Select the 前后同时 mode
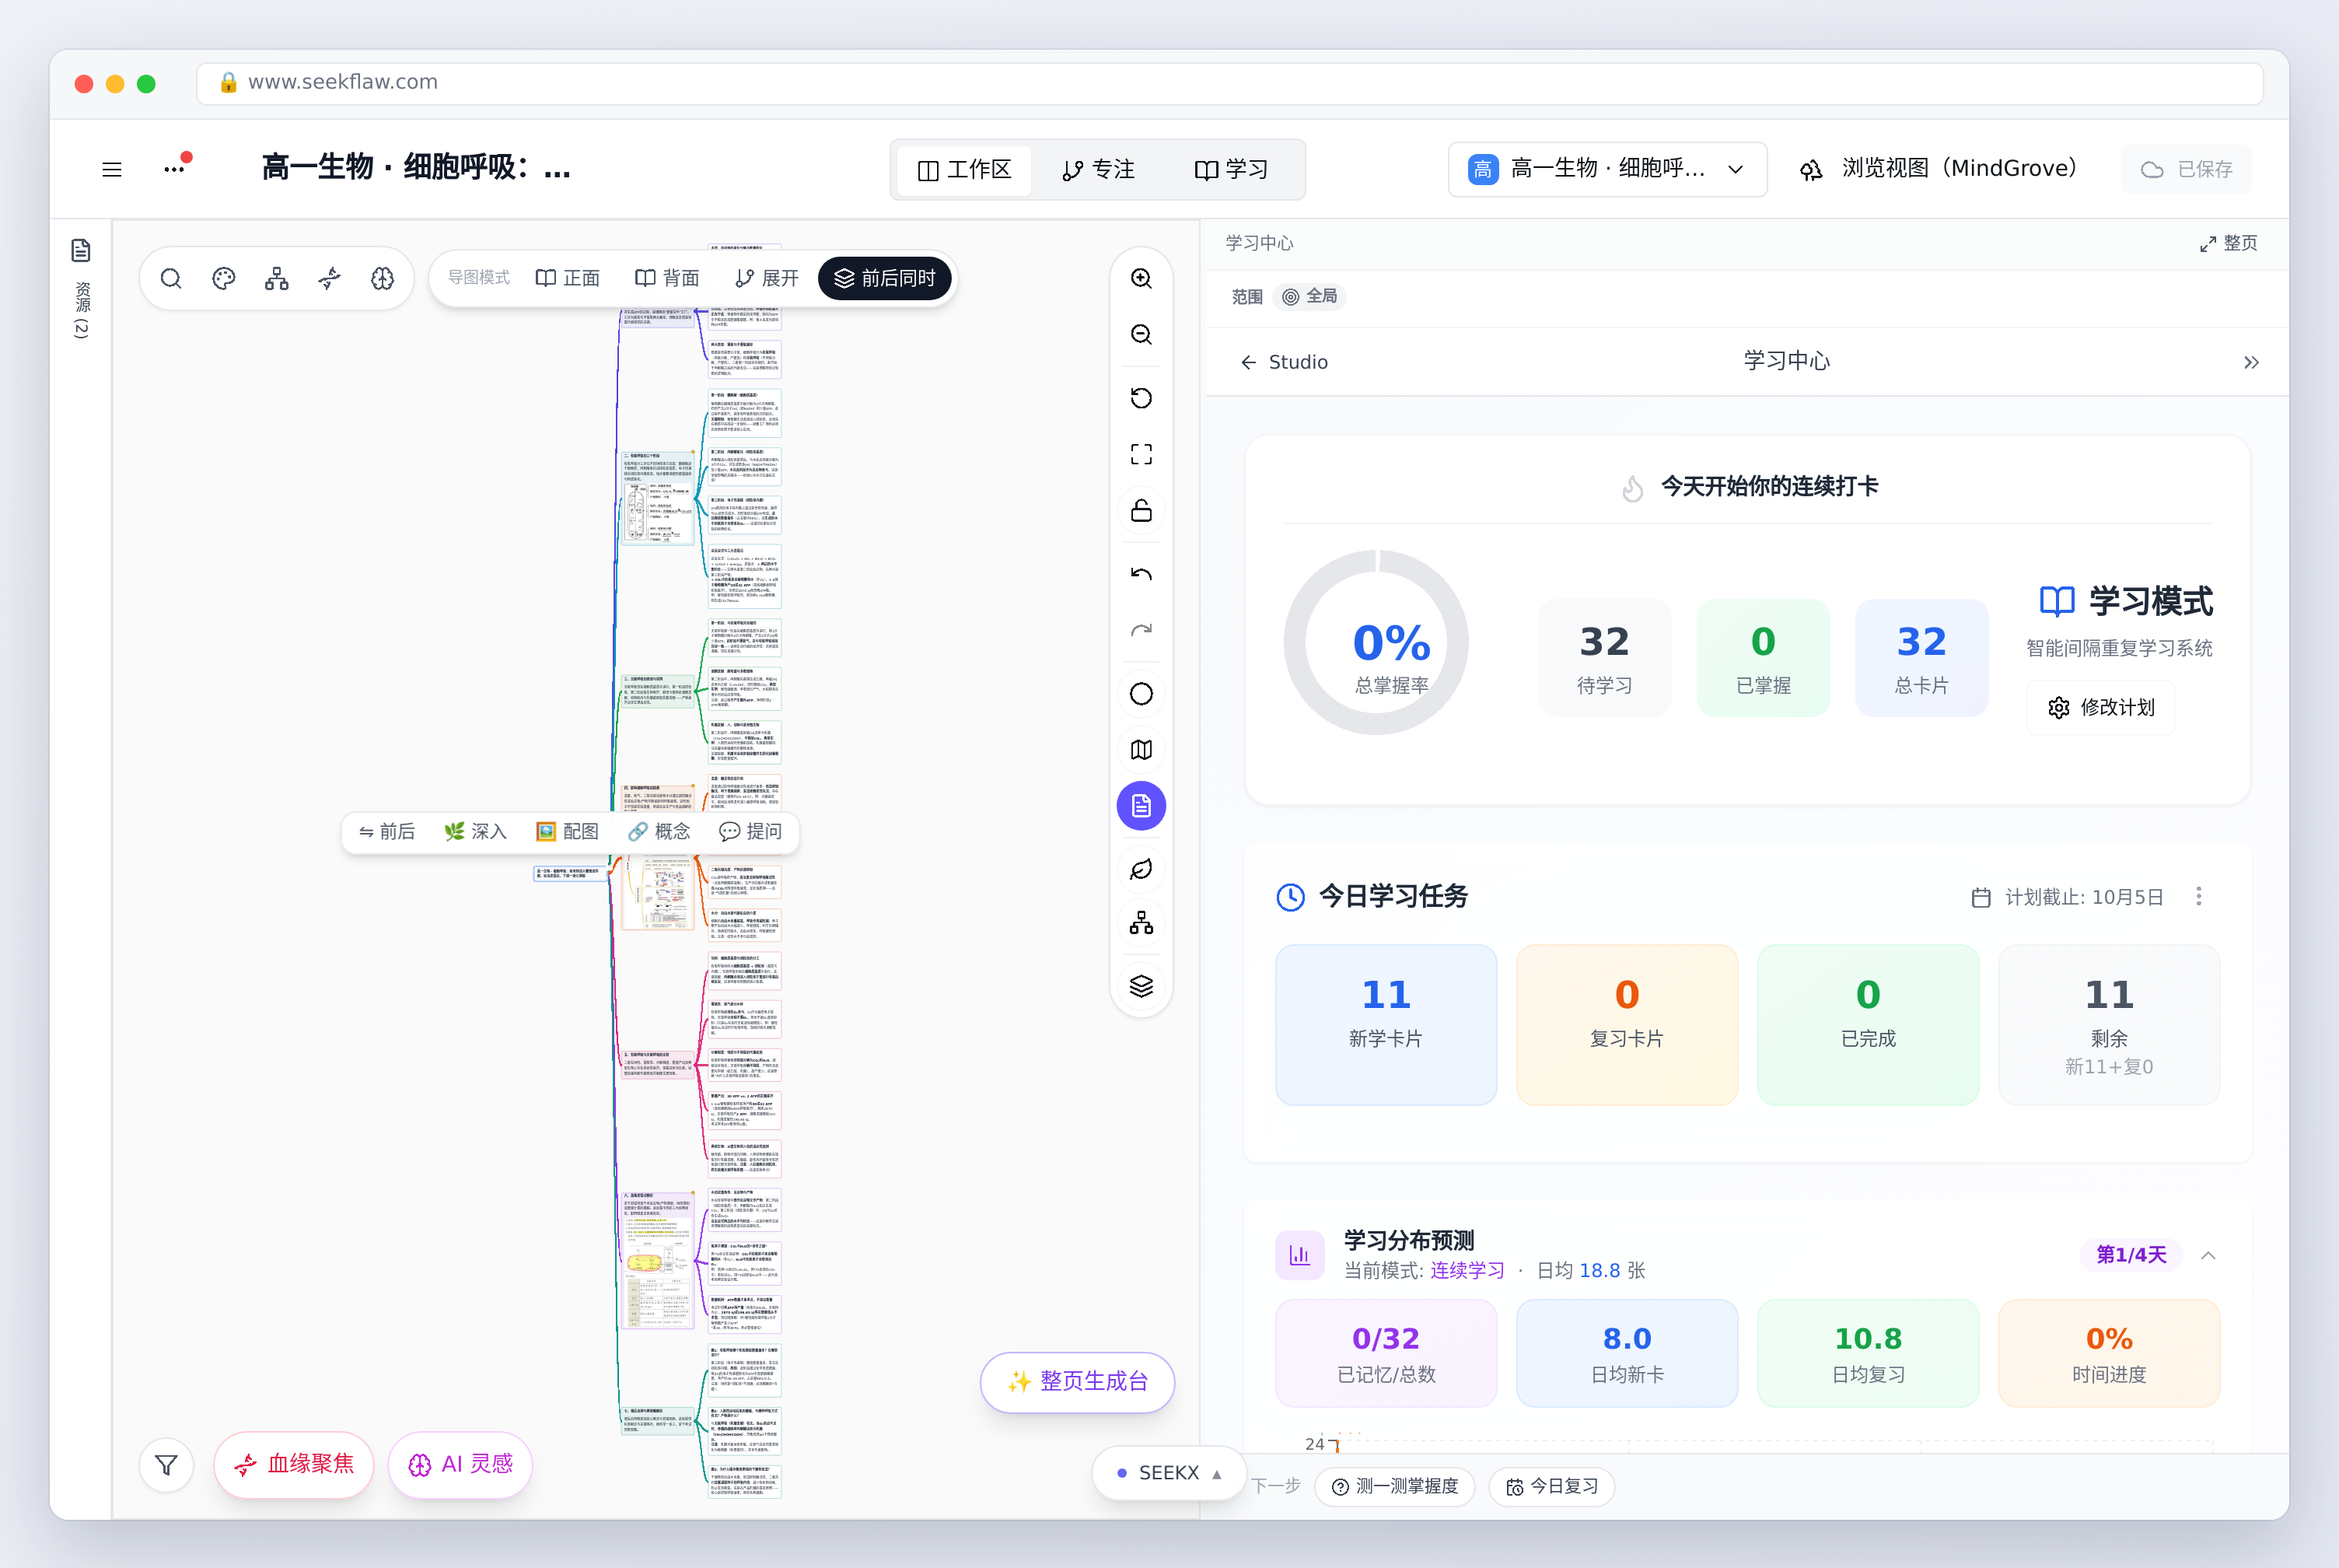Image resolution: width=2339 pixels, height=1568 pixels. point(885,278)
